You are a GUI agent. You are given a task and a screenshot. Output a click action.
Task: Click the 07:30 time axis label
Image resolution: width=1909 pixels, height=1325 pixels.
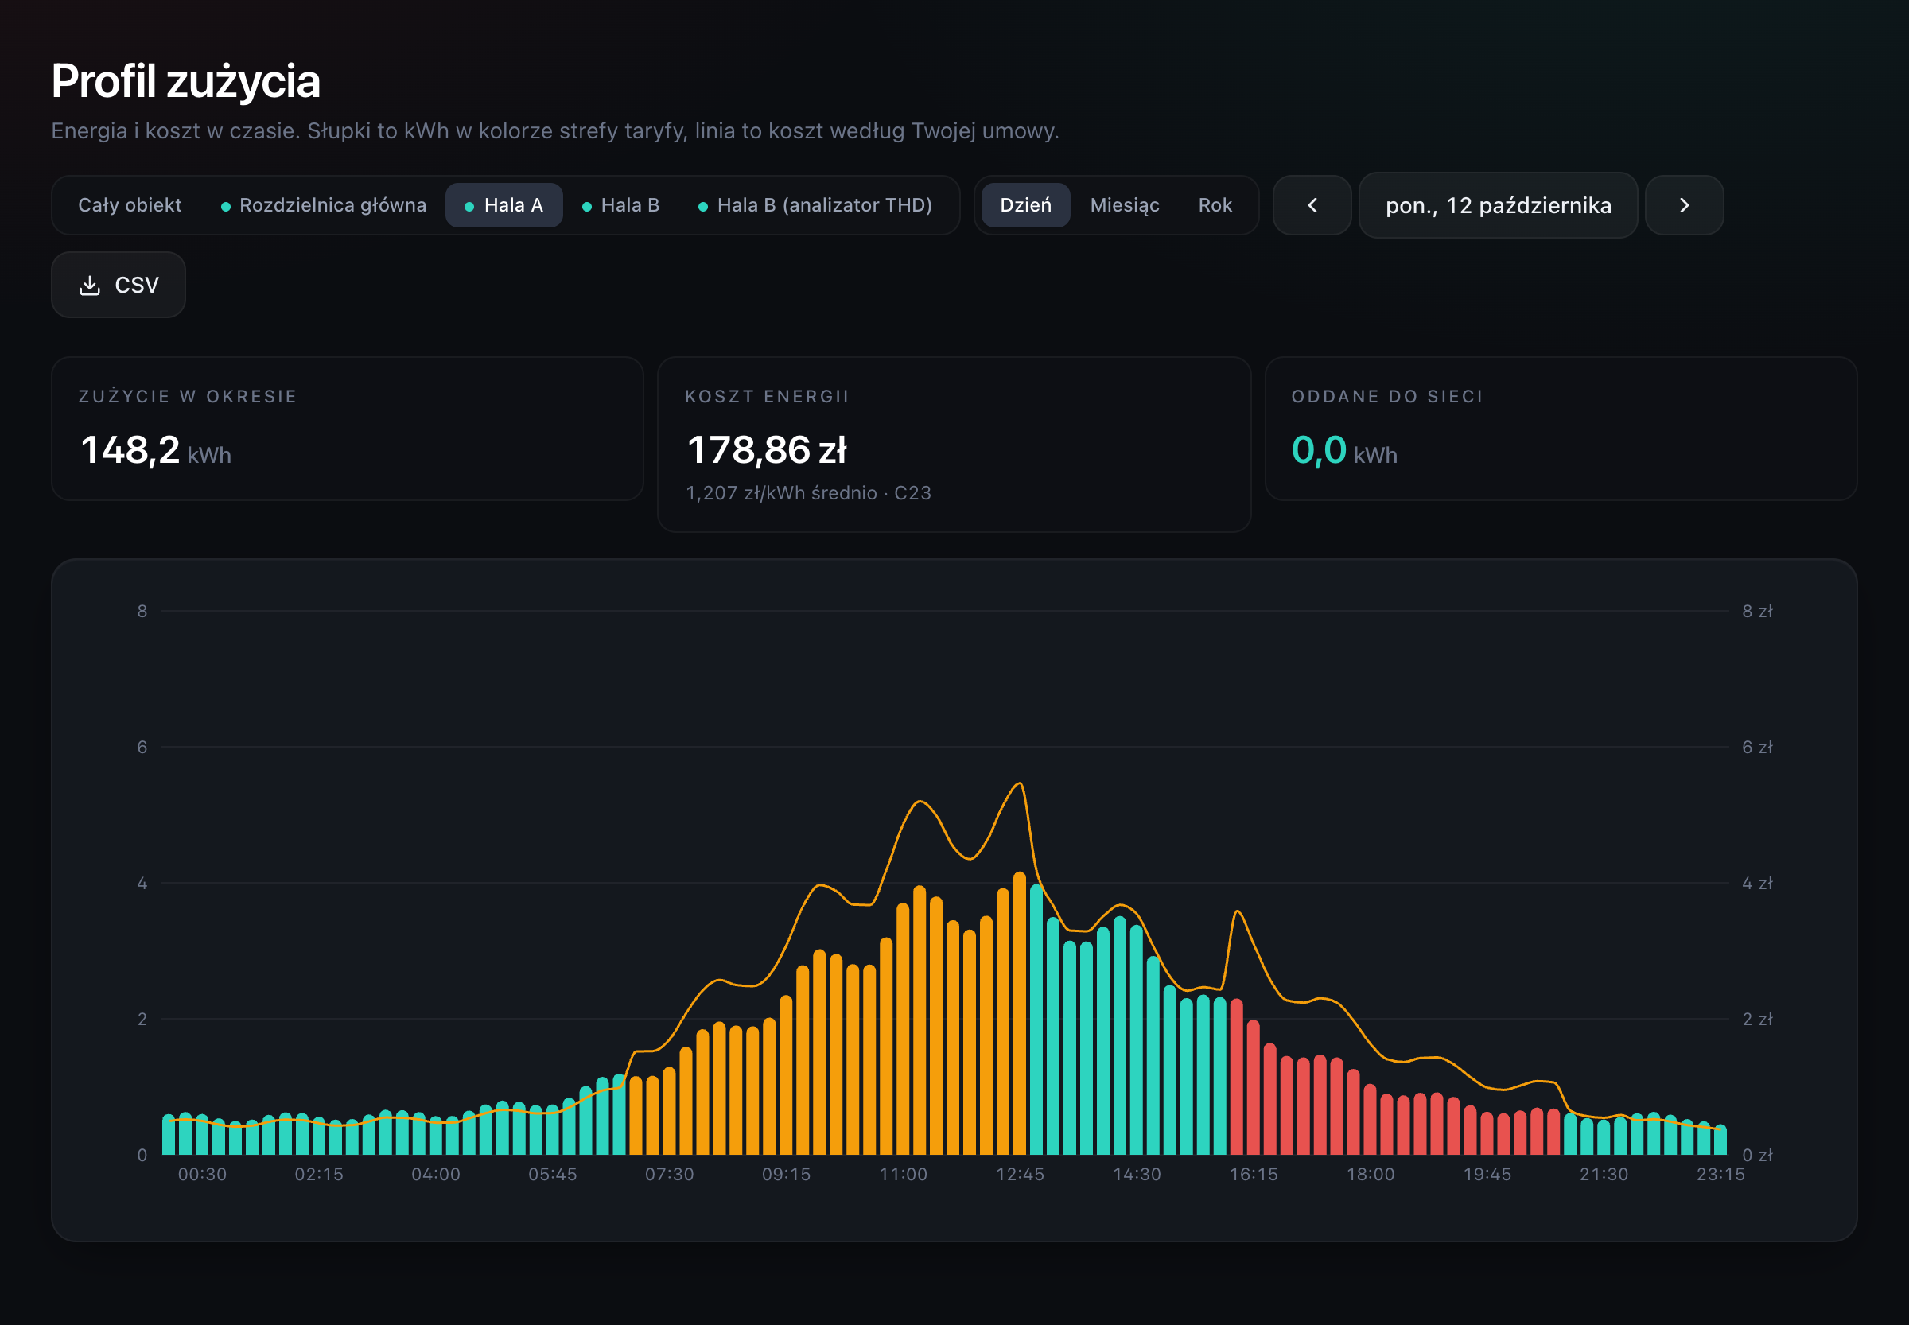(x=669, y=1175)
